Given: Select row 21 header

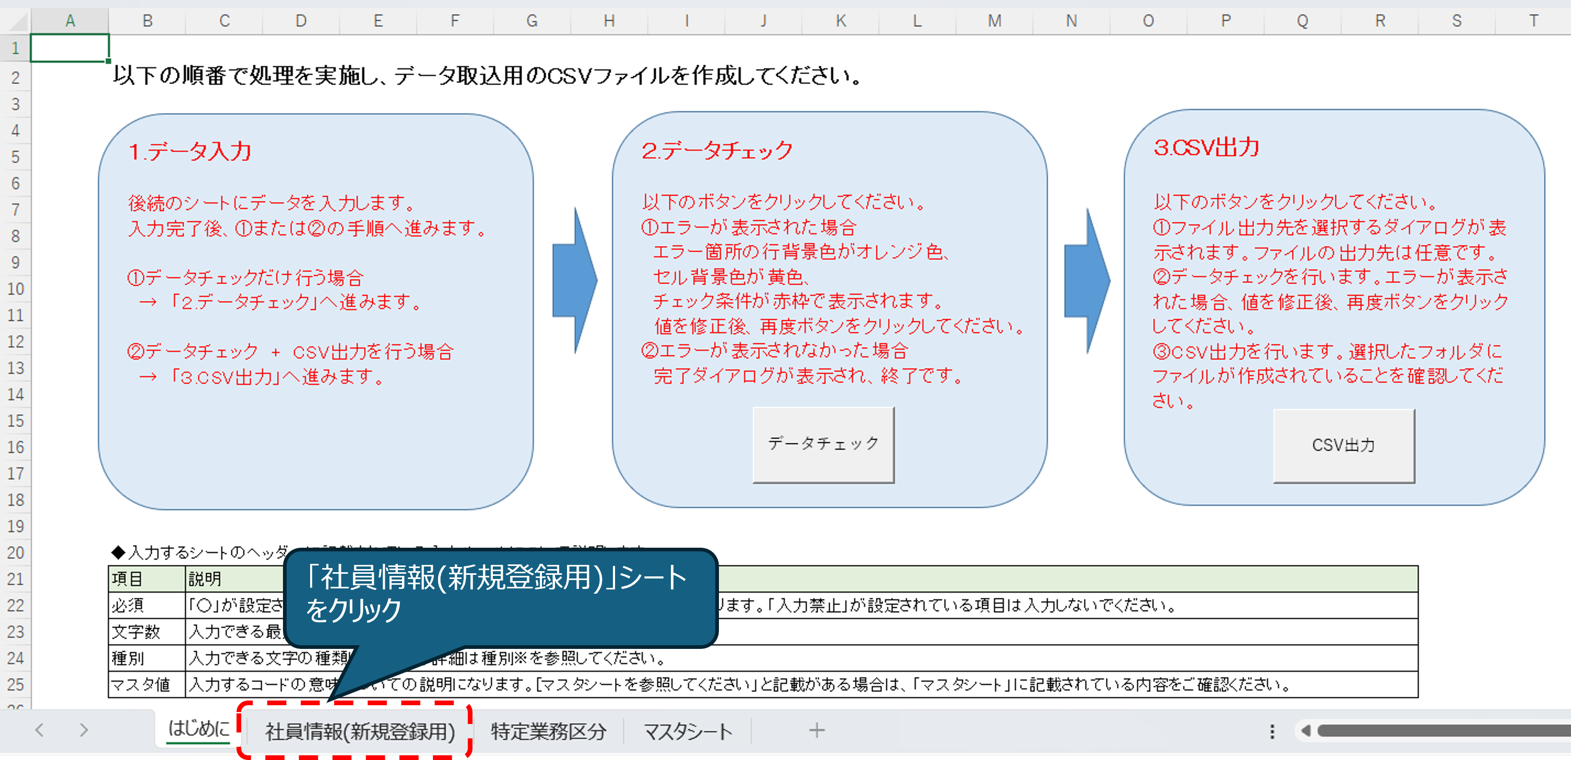Looking at the screenshot, I should click(16, 578).
